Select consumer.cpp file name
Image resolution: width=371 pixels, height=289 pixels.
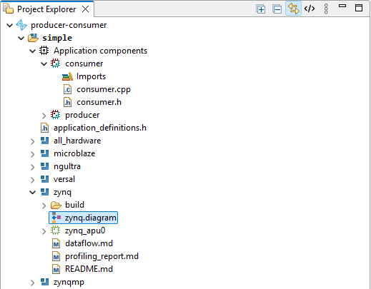(x=104, y=89)
